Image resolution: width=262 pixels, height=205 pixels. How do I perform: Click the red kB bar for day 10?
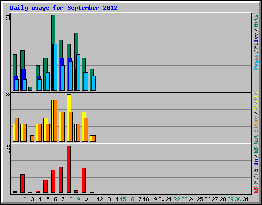(84, 180)
